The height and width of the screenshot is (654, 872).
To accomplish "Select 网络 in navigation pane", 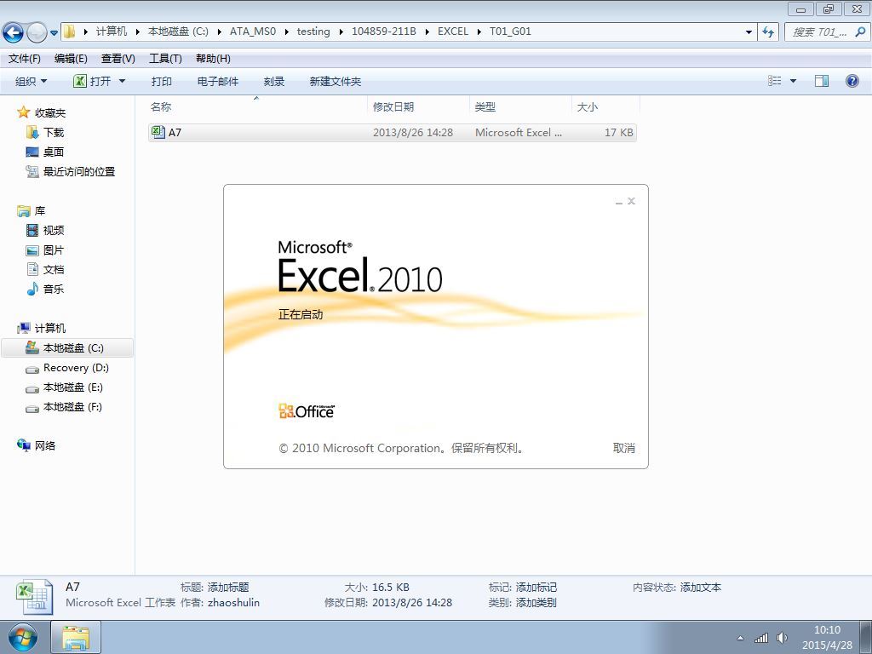I will tap(45, 445).
